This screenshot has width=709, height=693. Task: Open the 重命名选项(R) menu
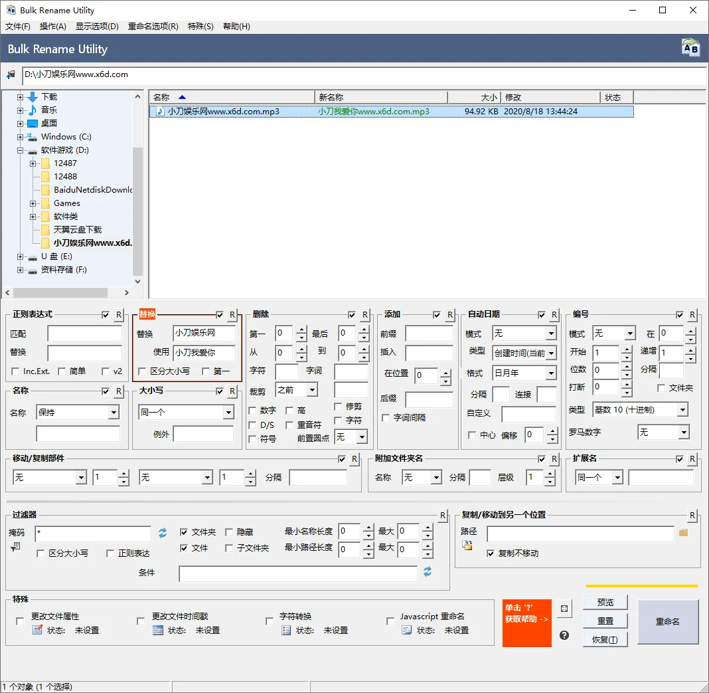[153, 28]
